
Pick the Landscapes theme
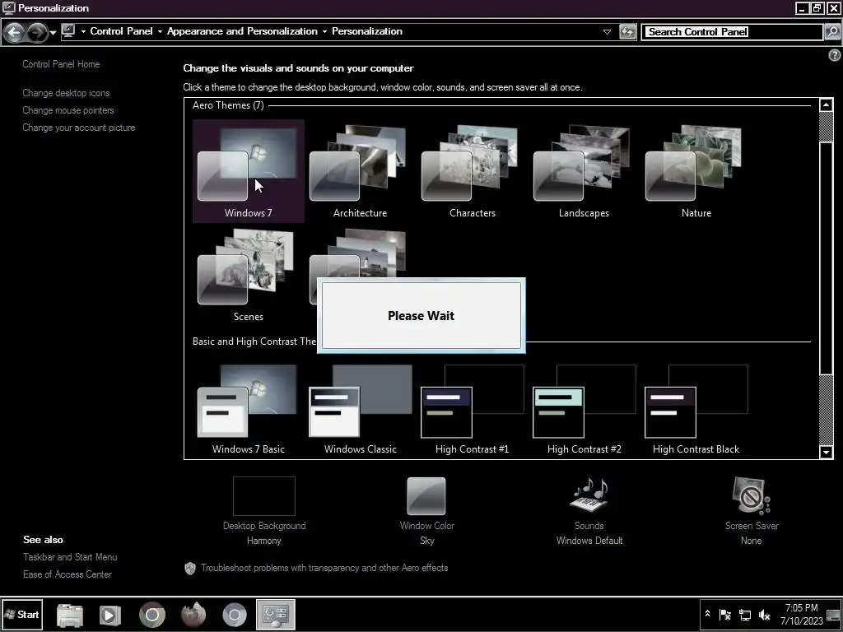click(584, 171)
